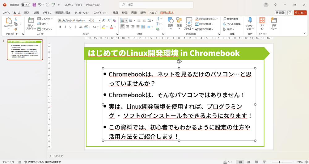This screenshot has height=164, width=309.
Task: Switch to slide sorter view in status bar
Action: click(248, 162)
